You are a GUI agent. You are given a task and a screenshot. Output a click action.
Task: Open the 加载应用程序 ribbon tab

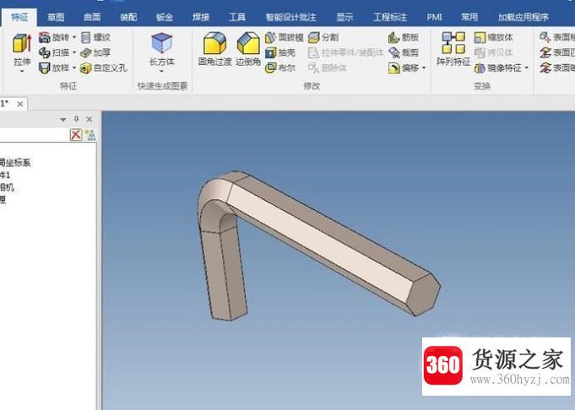tap(523, 17)
